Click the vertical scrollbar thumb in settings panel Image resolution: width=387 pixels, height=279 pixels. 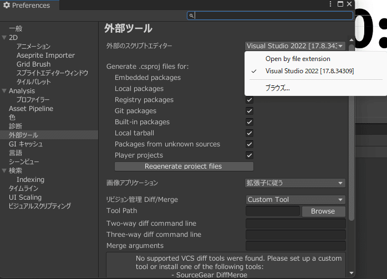352,132
